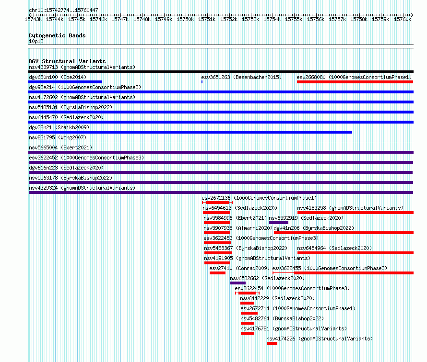Select nsv4172602 gnomADStructuralVariants label
The width and height of the screenshot is (427, 362).
click(x=82, y=97)
